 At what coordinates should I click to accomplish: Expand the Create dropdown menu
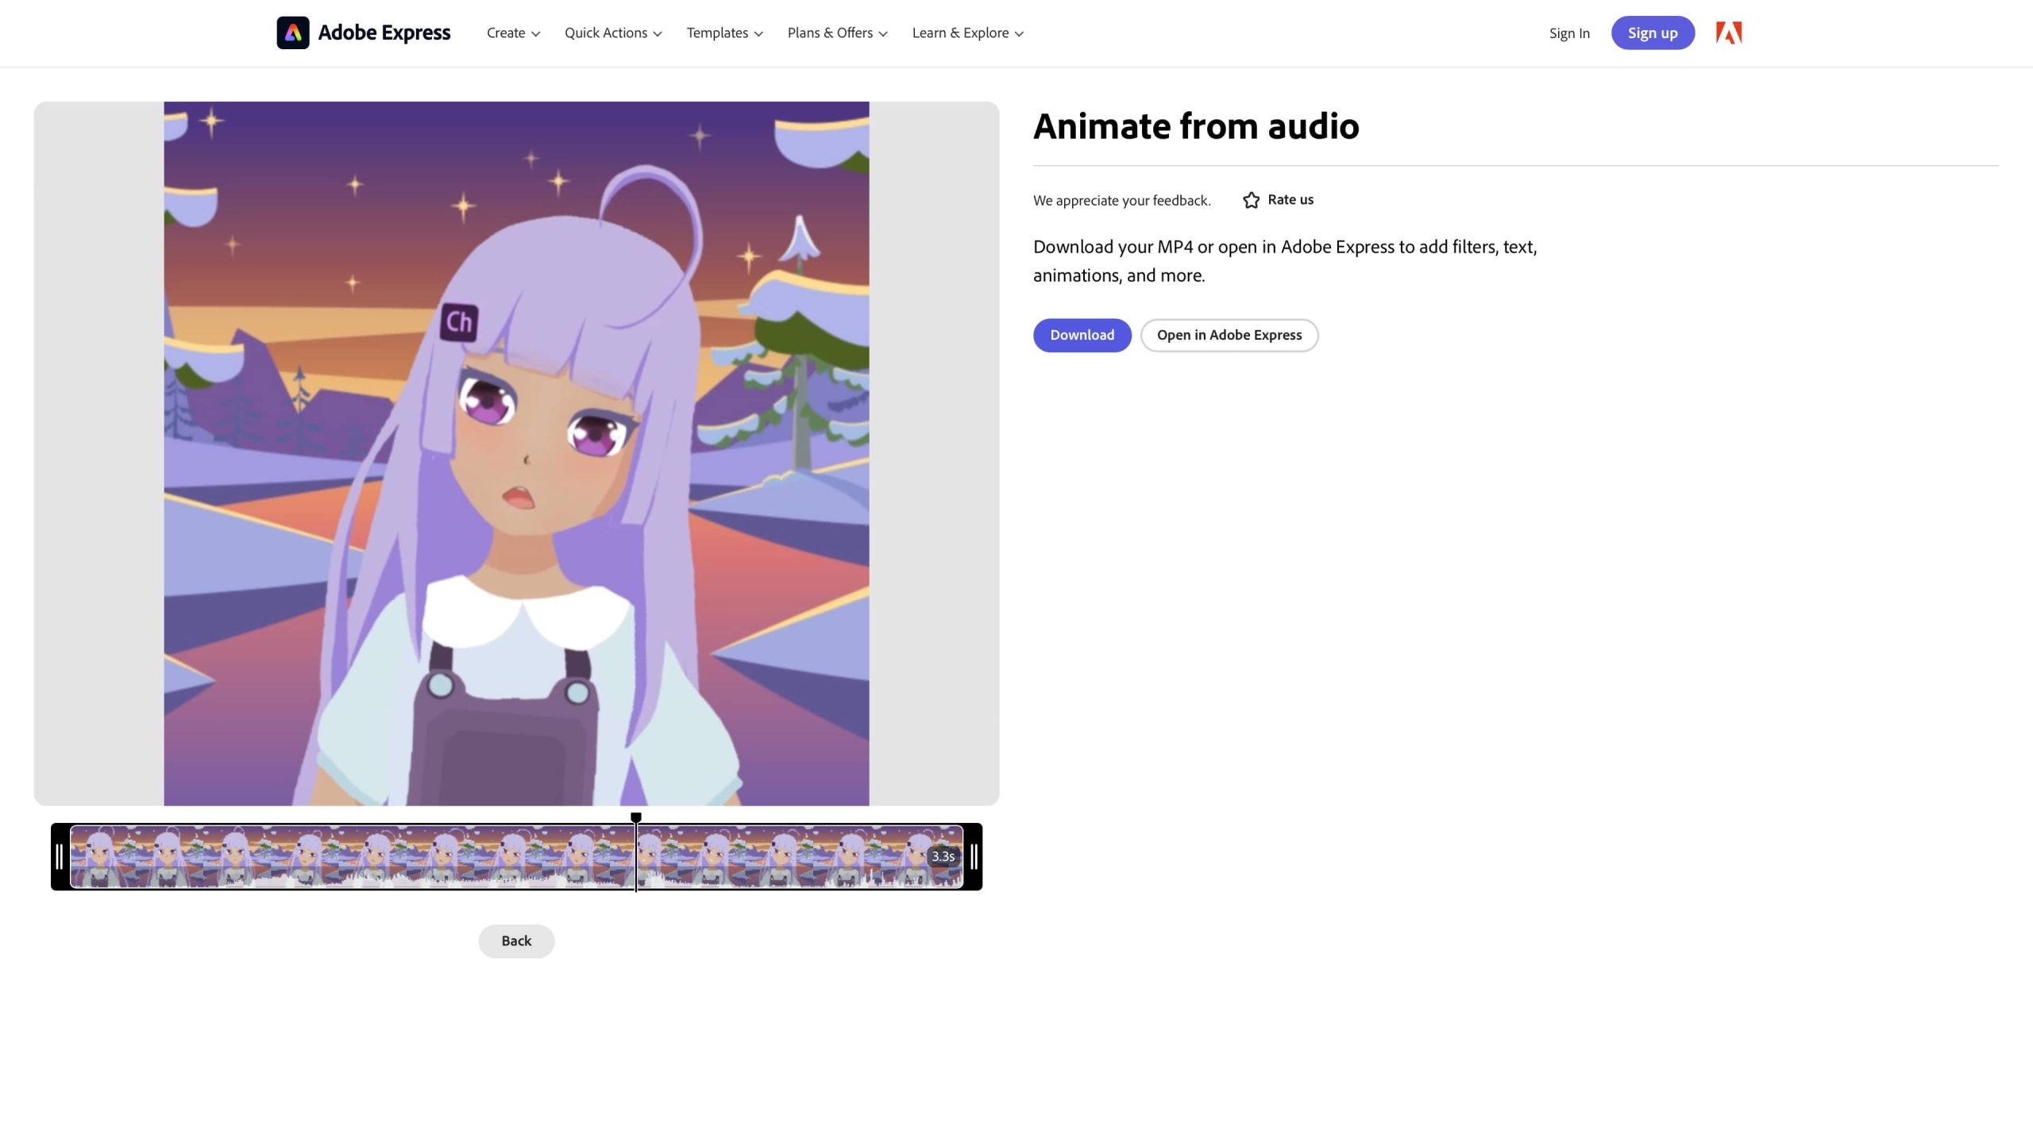point(513,33)
